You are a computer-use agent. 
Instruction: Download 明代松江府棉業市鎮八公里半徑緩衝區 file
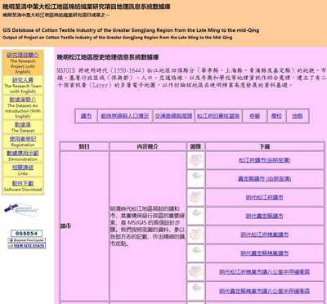tap(265, 272)
